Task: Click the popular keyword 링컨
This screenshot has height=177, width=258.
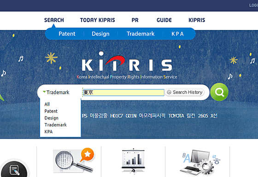Action: pyautogui.click(x=191, y=116)
